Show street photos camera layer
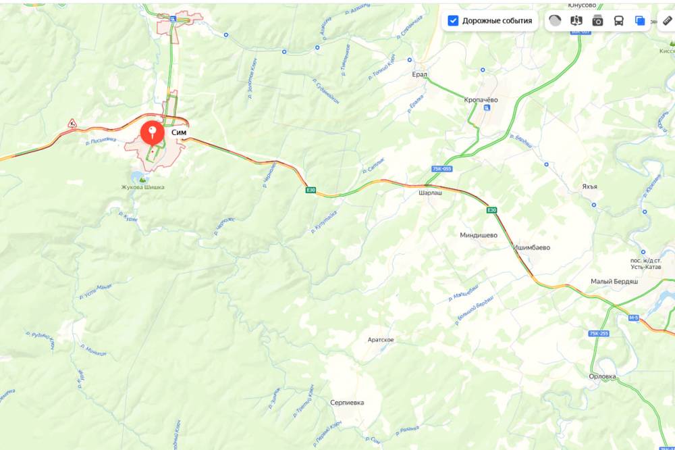Image resolution: width=675 pixels, height=450 pixels. click(597, 21)
